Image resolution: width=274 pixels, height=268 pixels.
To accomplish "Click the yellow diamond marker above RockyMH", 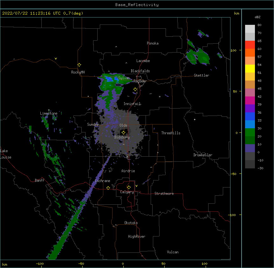I will (x=79, y=65).
